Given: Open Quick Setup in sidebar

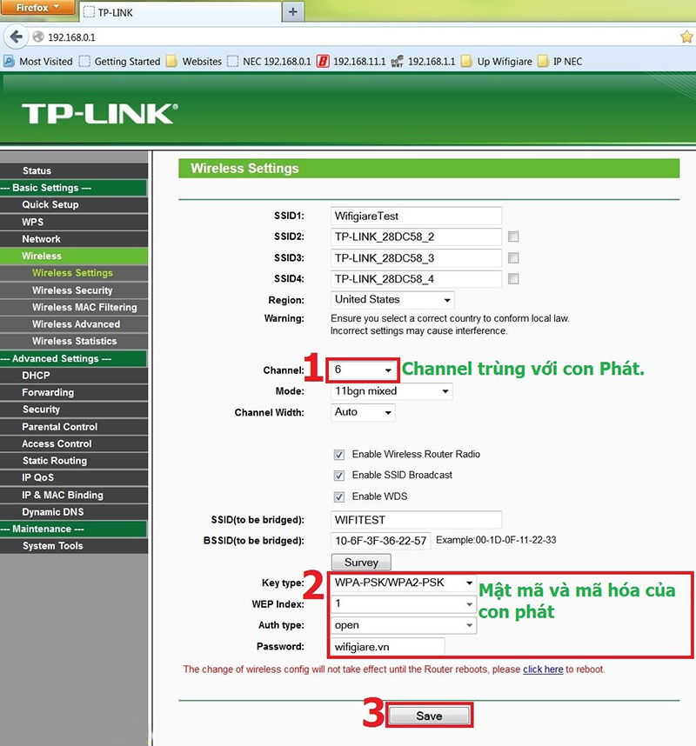Looking at the screenshot, I should [74, 204].
